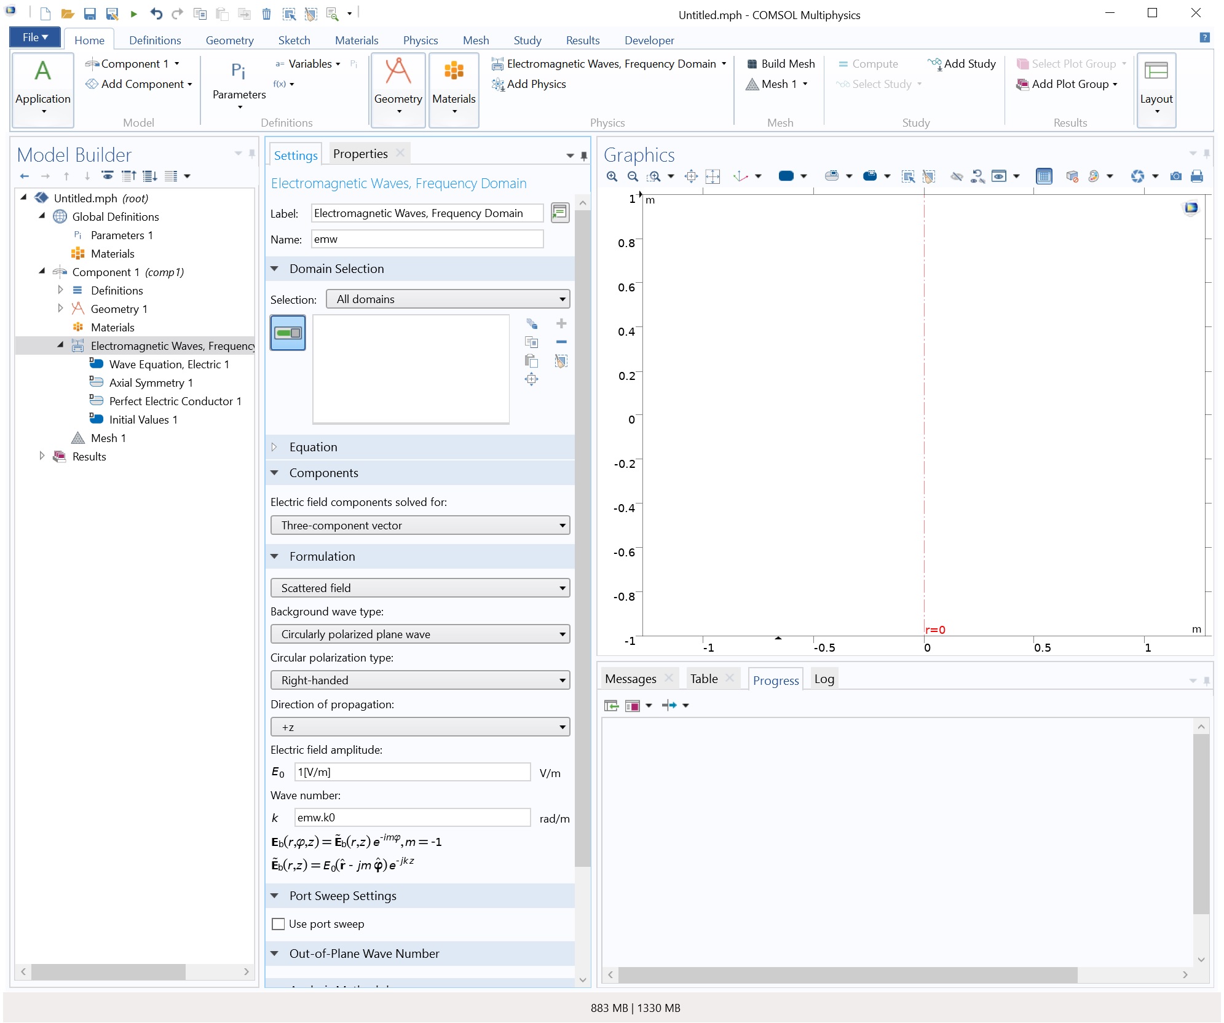The image size is (1224, 1023).
Task: Open a file using the folder icon
Action: [68, 14]
